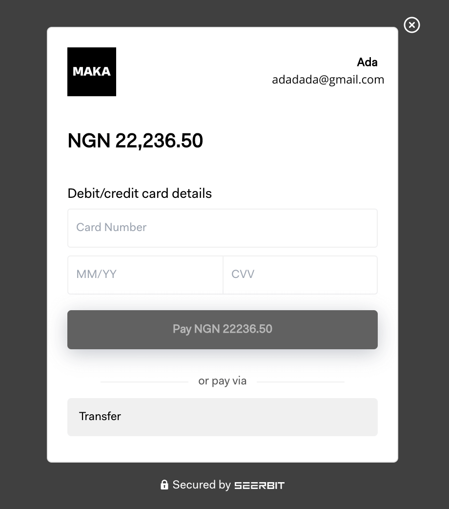The image size is (449, 509).
Task: Close the payment modal with the X icon
Action: pos(412,25)
